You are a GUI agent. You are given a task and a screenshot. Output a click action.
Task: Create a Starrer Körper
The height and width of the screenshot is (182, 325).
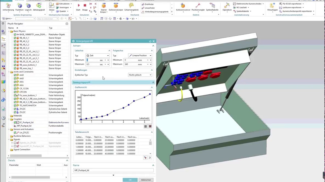[104, 8]
